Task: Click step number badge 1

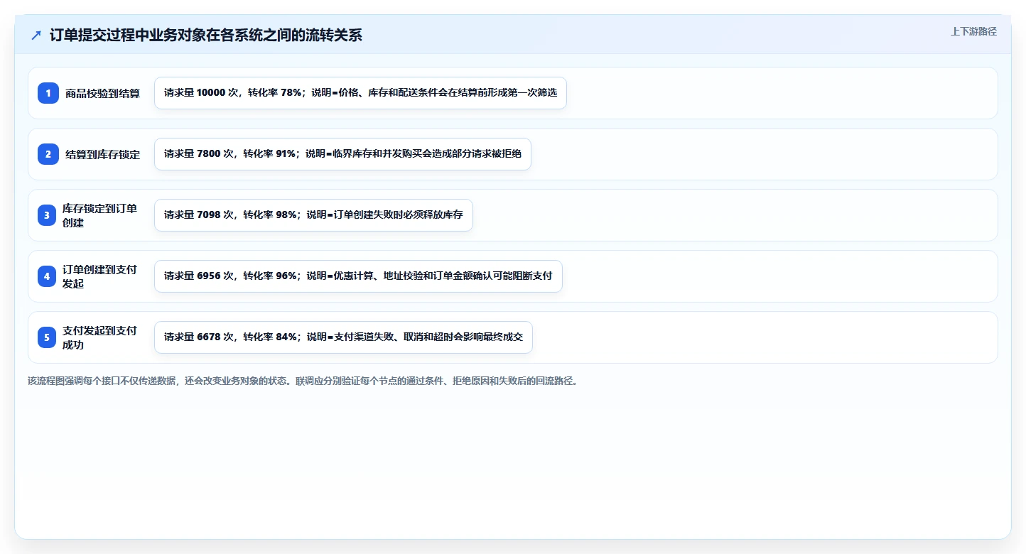Action: (48, 93)
